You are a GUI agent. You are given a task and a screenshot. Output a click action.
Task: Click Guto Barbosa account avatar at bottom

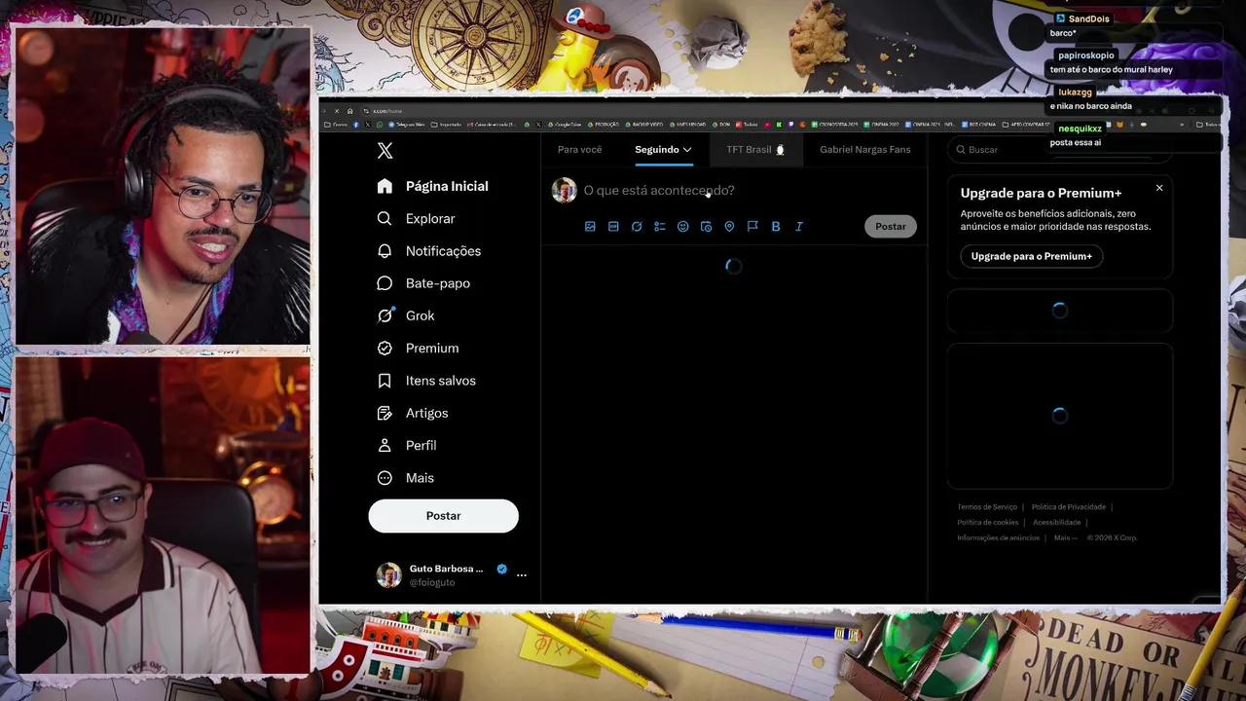[x=388, y=574]
